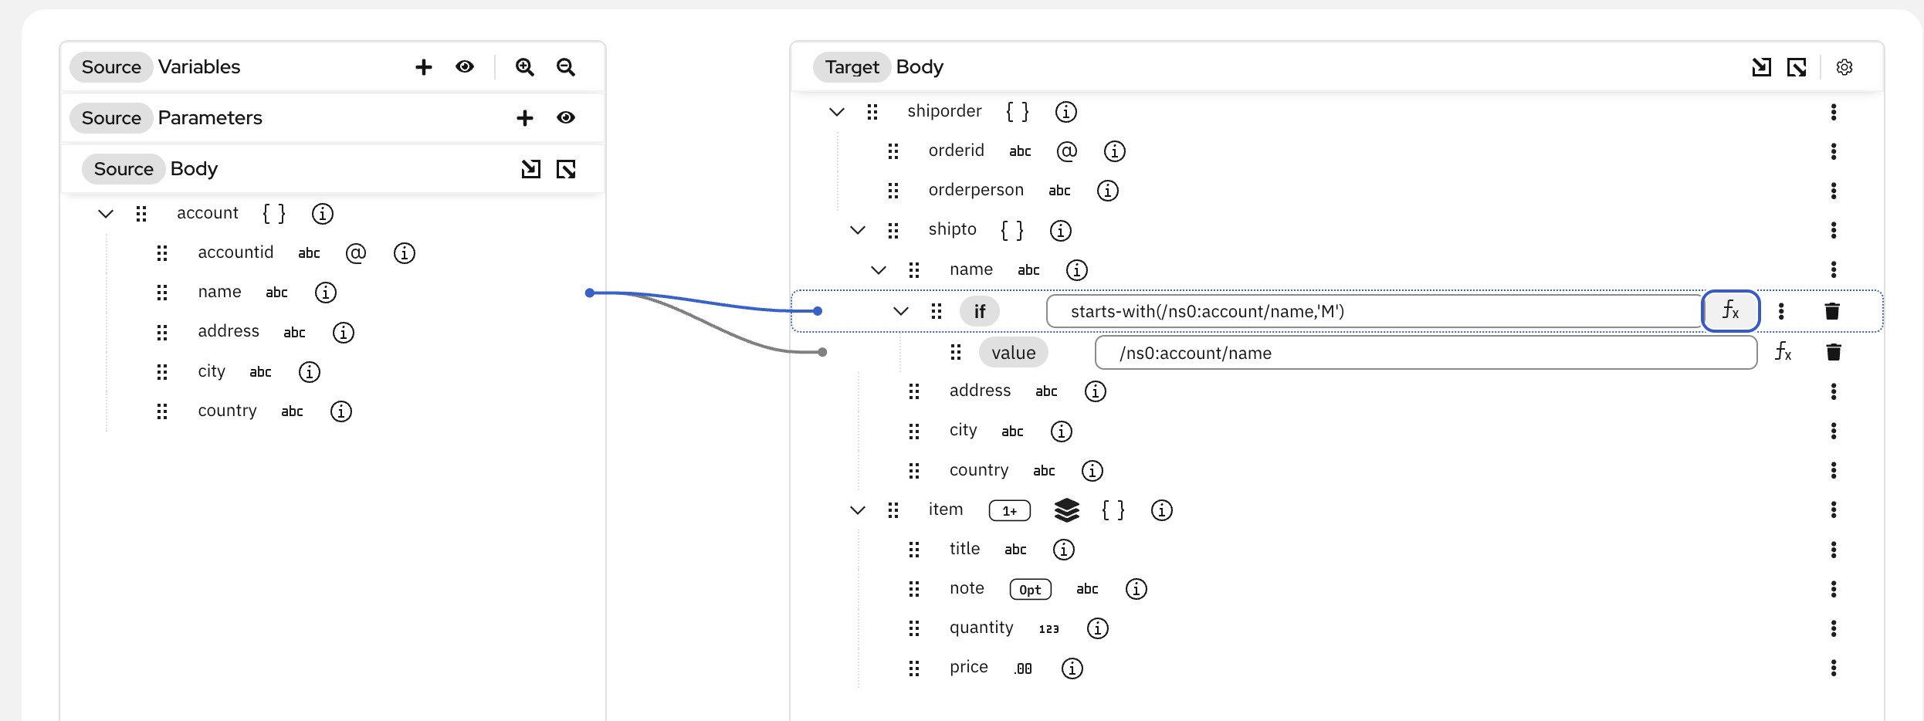The image size is (1924, 721).
Task: Select the target note field
Action: point(967,588)
